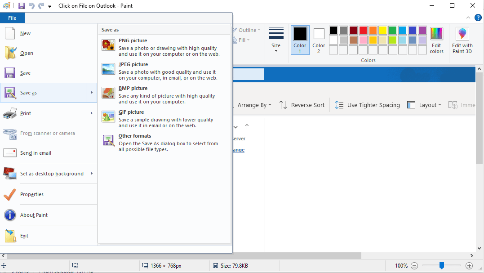The height and width of the screenshot is (273, 484).
Task: Pick the green color swatch
Action: click(393, 30)
